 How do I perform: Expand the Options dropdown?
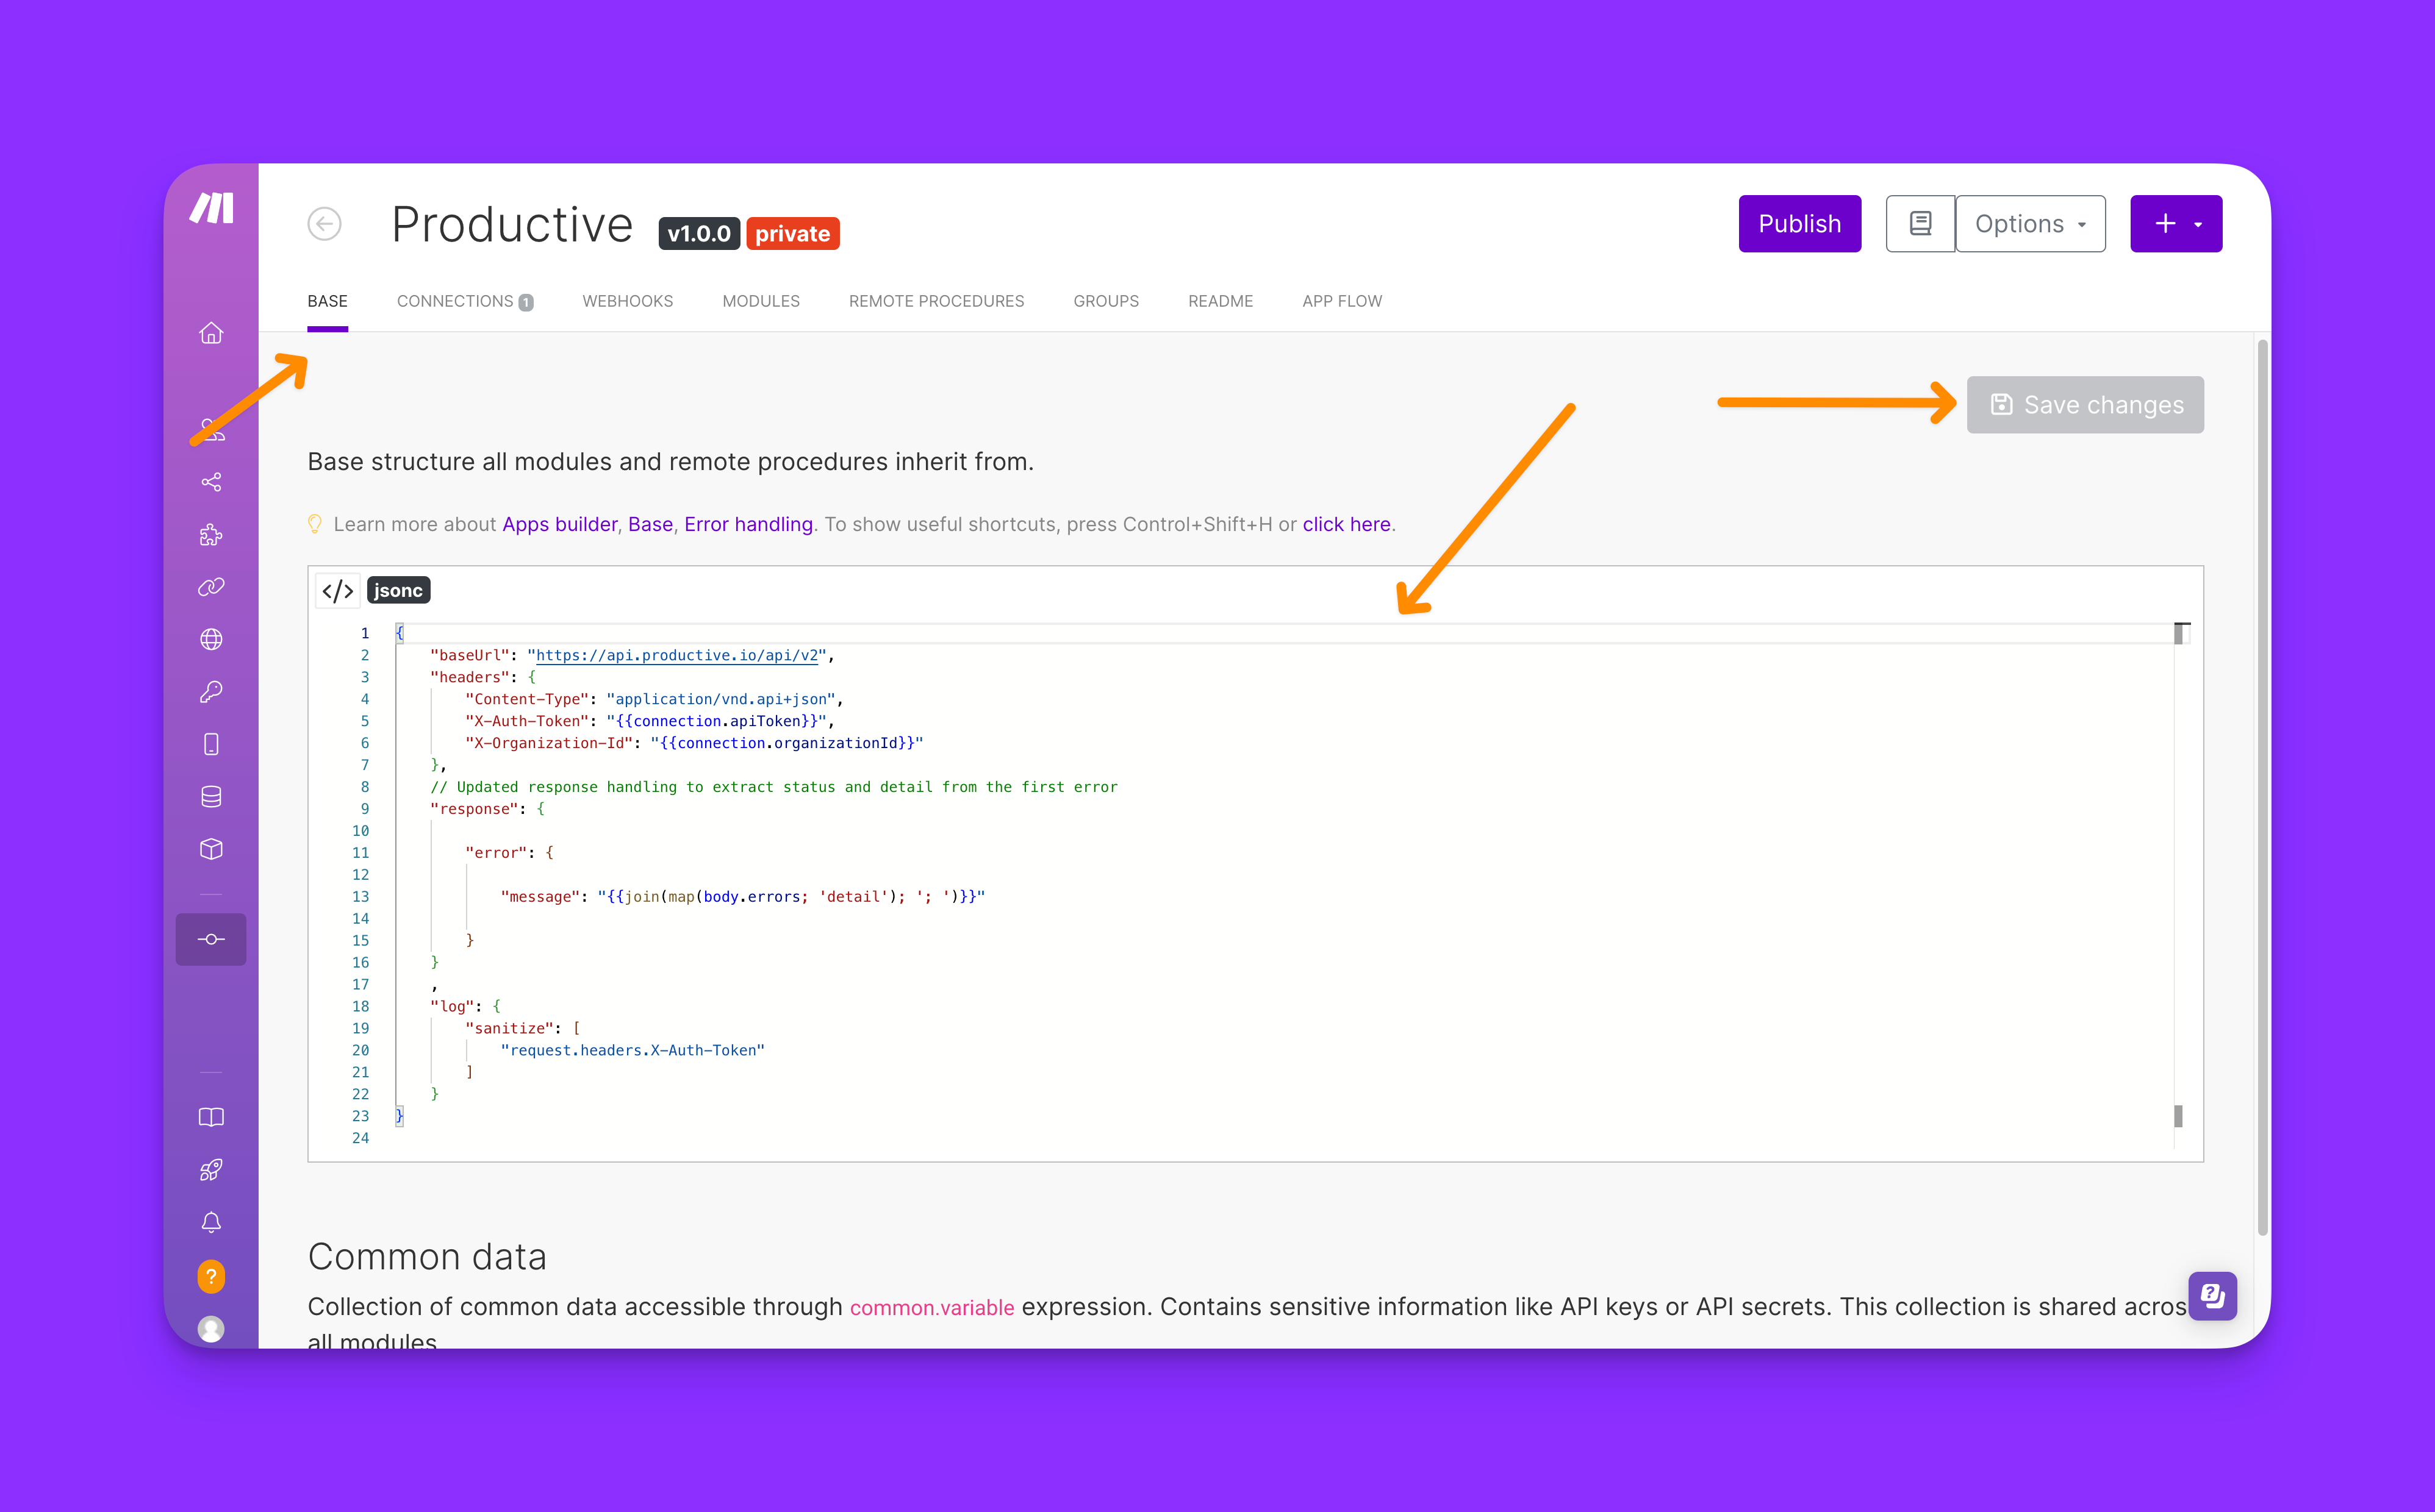click(2030, 224)
